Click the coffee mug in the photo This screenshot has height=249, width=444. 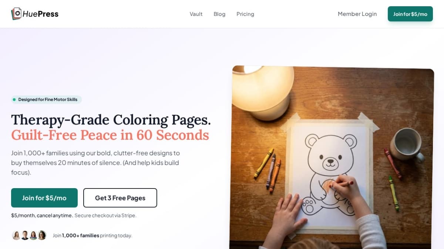click(x=406, y=145)
